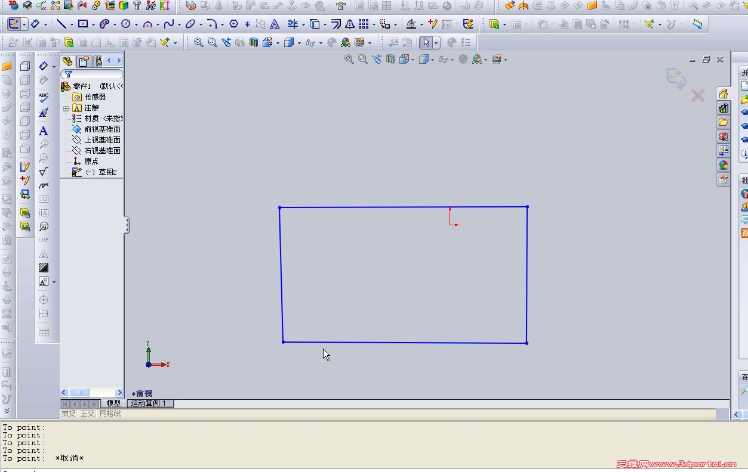Click Zoom to Fit in standard toolbar

[198, 43]
